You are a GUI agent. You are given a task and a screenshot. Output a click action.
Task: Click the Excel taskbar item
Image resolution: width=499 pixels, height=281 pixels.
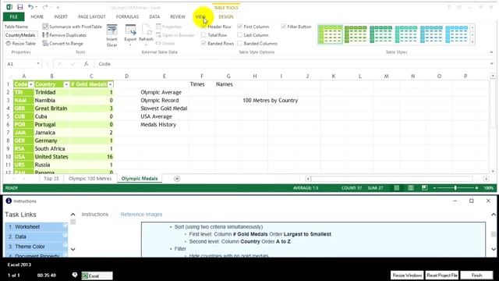(97, 276)
